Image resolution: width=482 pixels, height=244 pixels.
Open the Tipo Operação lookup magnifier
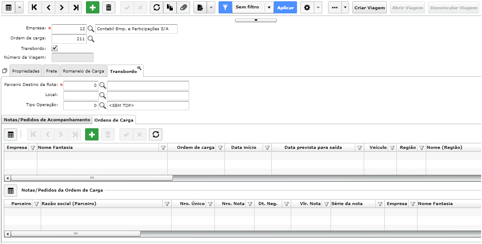pyautogui.click(x=102, y=105)
